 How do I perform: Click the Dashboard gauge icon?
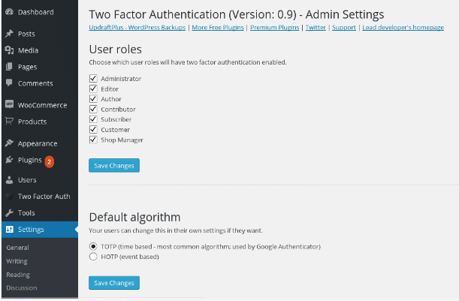point(9,13)
